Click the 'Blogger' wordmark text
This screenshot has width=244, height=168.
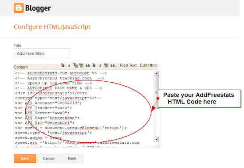[x=38, y=8]
